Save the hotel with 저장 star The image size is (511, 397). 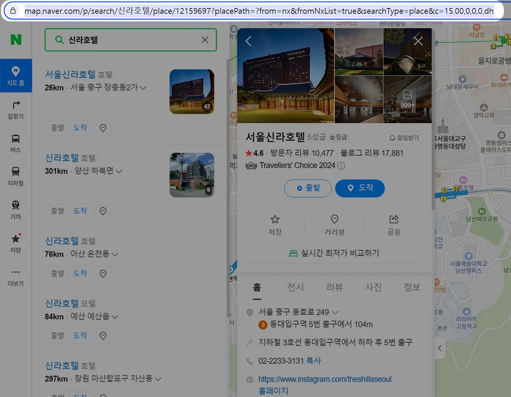point(275,225)
